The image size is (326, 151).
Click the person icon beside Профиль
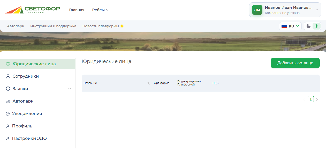click(x=8, y=126)
